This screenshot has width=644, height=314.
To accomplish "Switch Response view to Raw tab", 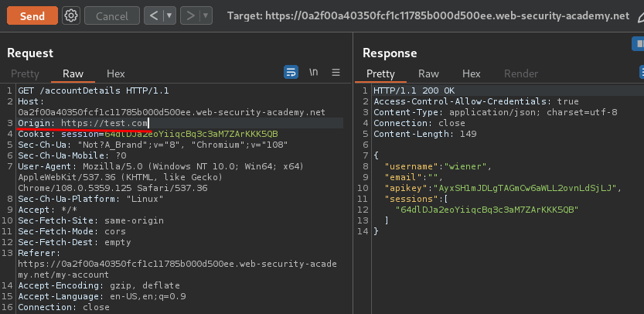I will coord(428,73).
